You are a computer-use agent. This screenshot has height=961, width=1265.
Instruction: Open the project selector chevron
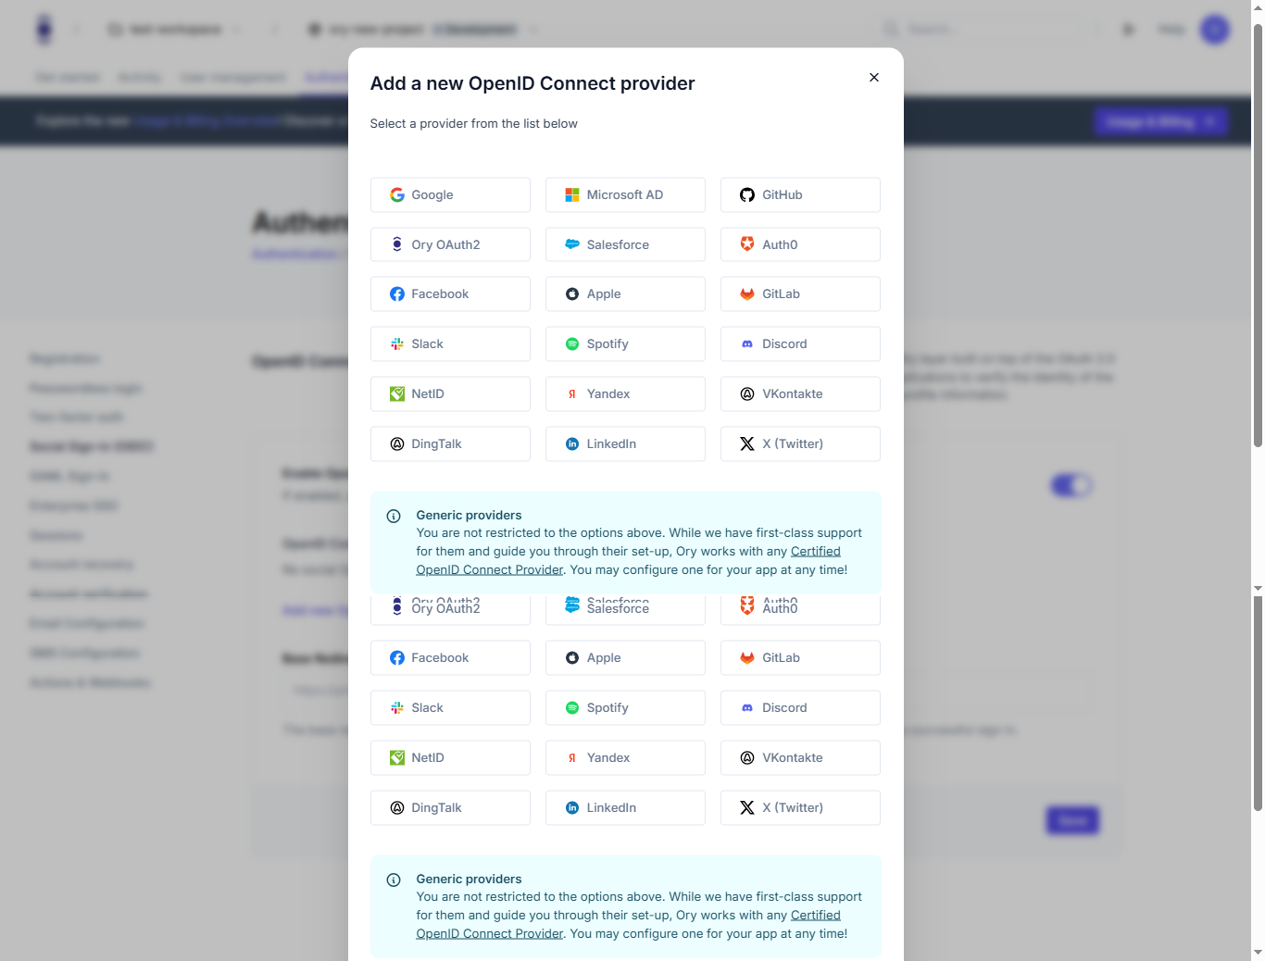click(534, 29)
